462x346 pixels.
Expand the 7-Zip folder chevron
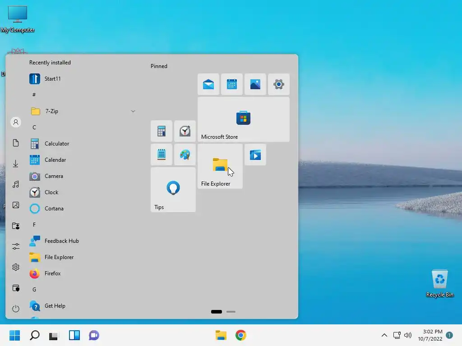[133, 111]
